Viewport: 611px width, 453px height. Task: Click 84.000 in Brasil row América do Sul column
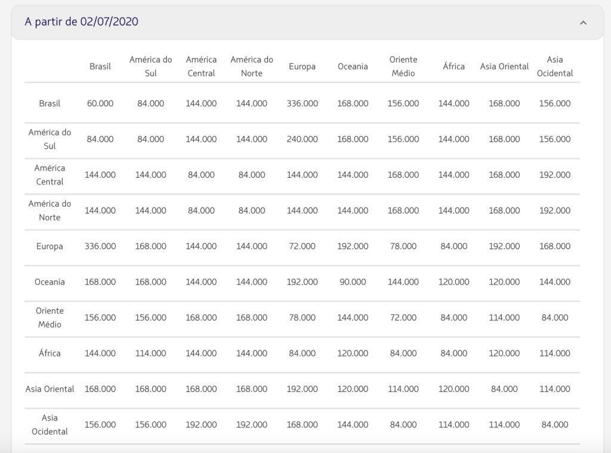[151, 103]
